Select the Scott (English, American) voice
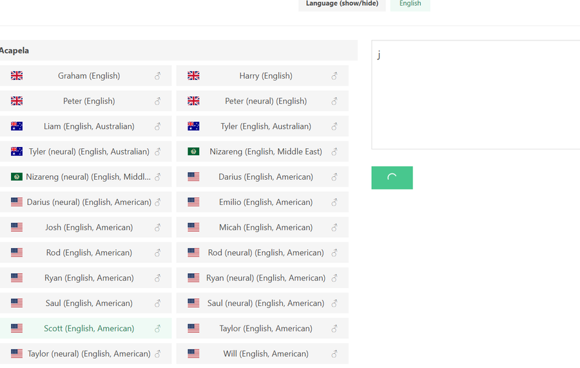This screenshot has width=580, height=368. click(89, 329)
